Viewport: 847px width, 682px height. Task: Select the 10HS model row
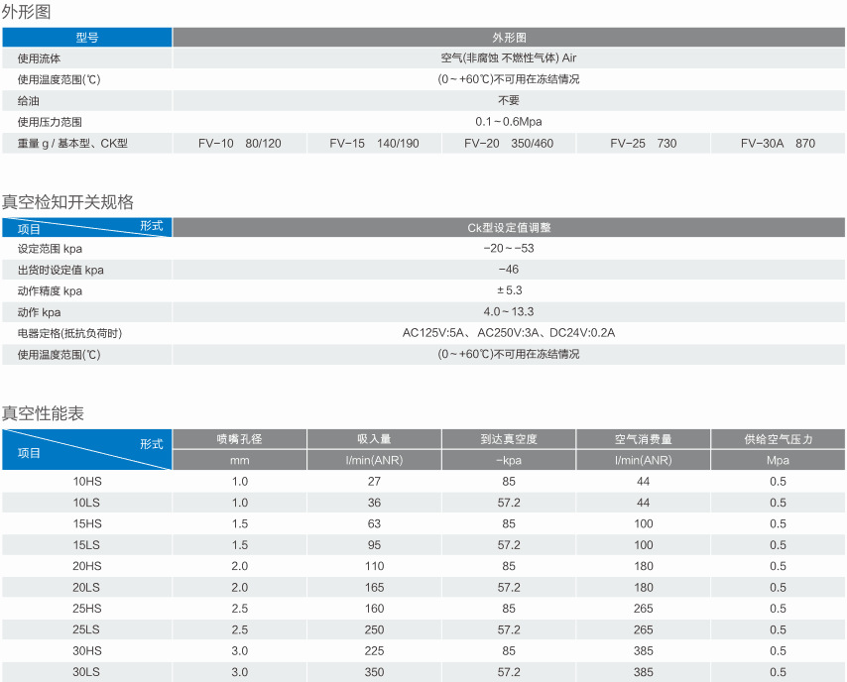pos(87,481)
